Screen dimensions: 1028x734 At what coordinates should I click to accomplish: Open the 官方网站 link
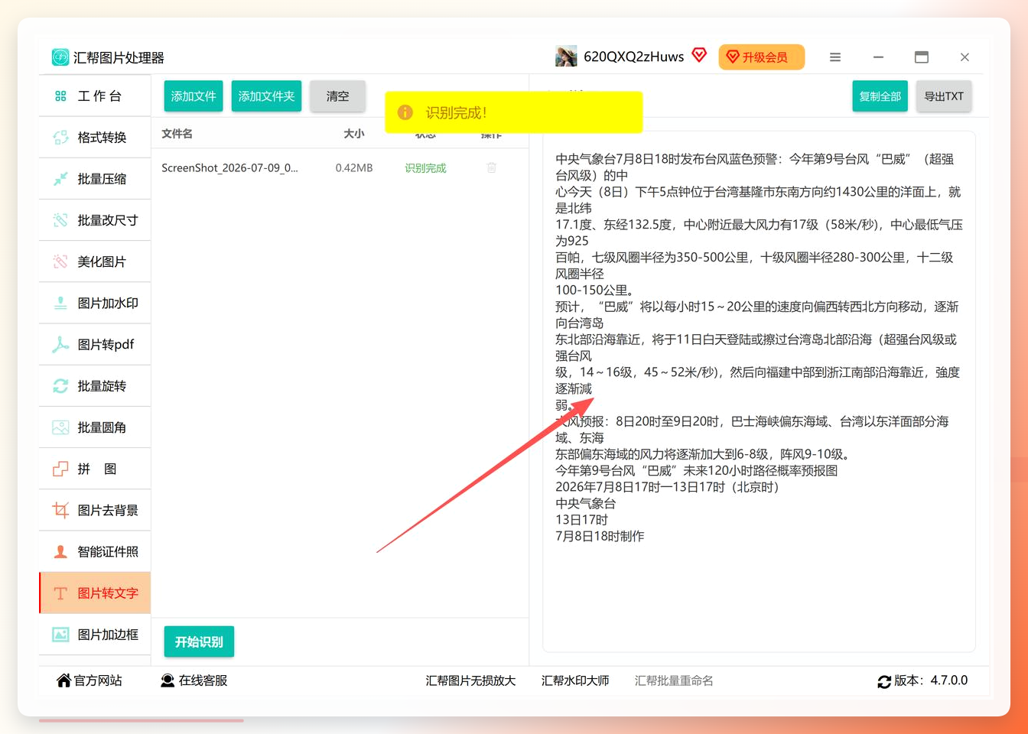[89, 680]
